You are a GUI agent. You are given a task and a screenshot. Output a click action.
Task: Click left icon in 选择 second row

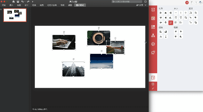click(x=191, y=18)
